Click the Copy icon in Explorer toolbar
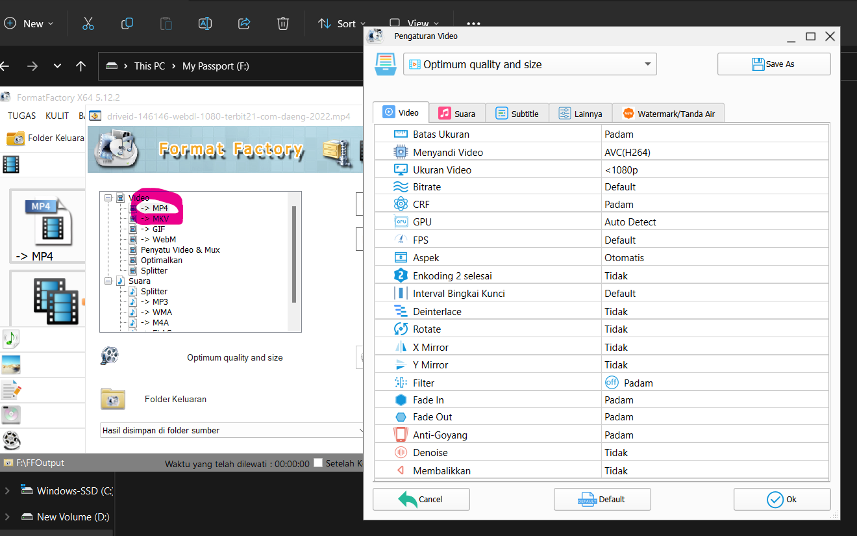 127,23
